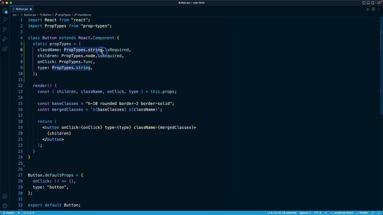Toggle the primary sidebar layout icon
Image resolution: width=383 pixels, height=215 pixels.
pos(364,2)
